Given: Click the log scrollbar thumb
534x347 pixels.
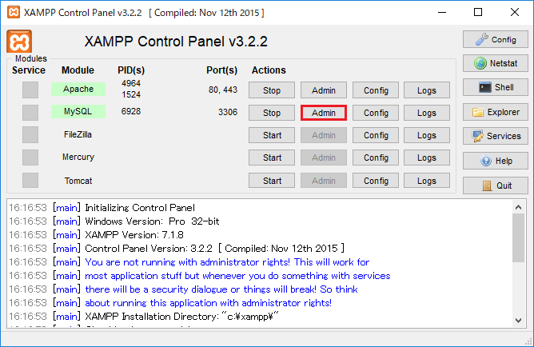Looking at the screenshot, I should point(518,238).
